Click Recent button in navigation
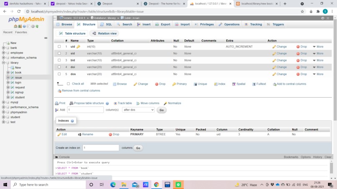This screenshot has width=337, height=189. tap(8, 32)
